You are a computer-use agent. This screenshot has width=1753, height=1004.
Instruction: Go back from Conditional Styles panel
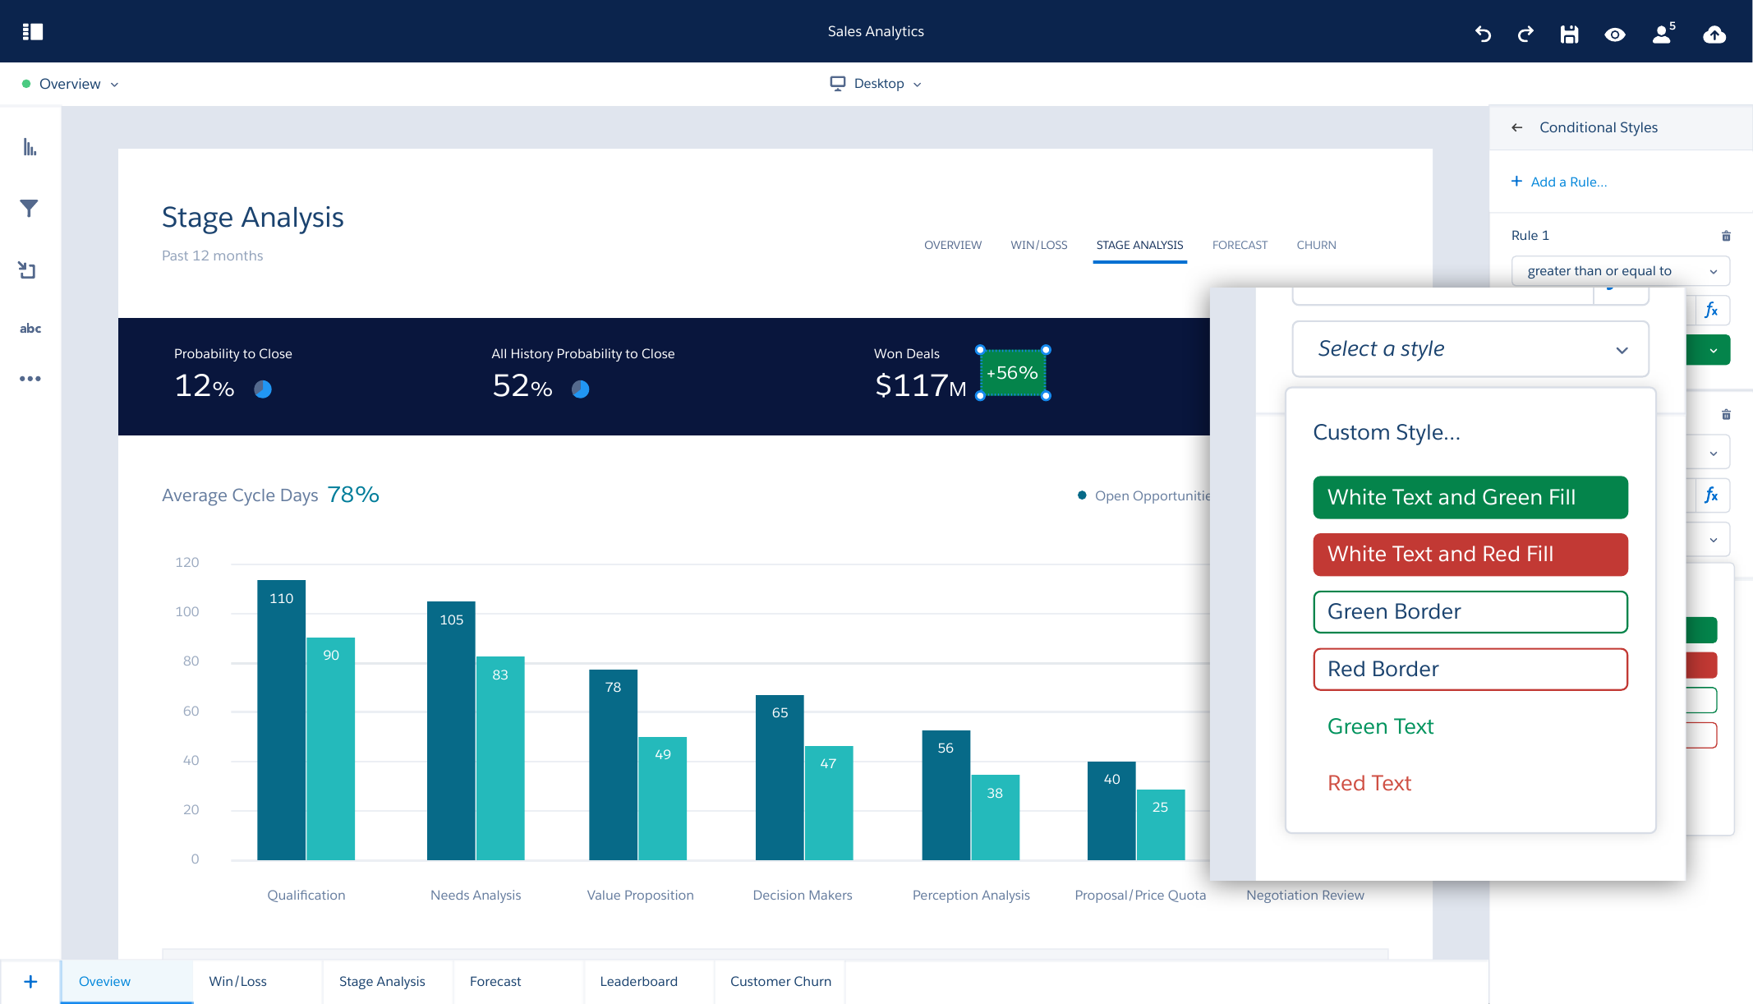tap(1516, 127)
